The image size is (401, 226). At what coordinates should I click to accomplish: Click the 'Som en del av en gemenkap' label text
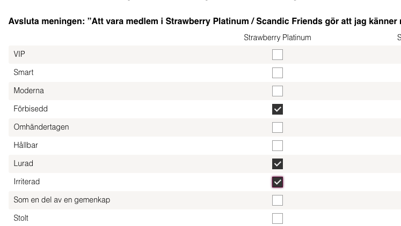pyautogui.click(x=62, y=200)
